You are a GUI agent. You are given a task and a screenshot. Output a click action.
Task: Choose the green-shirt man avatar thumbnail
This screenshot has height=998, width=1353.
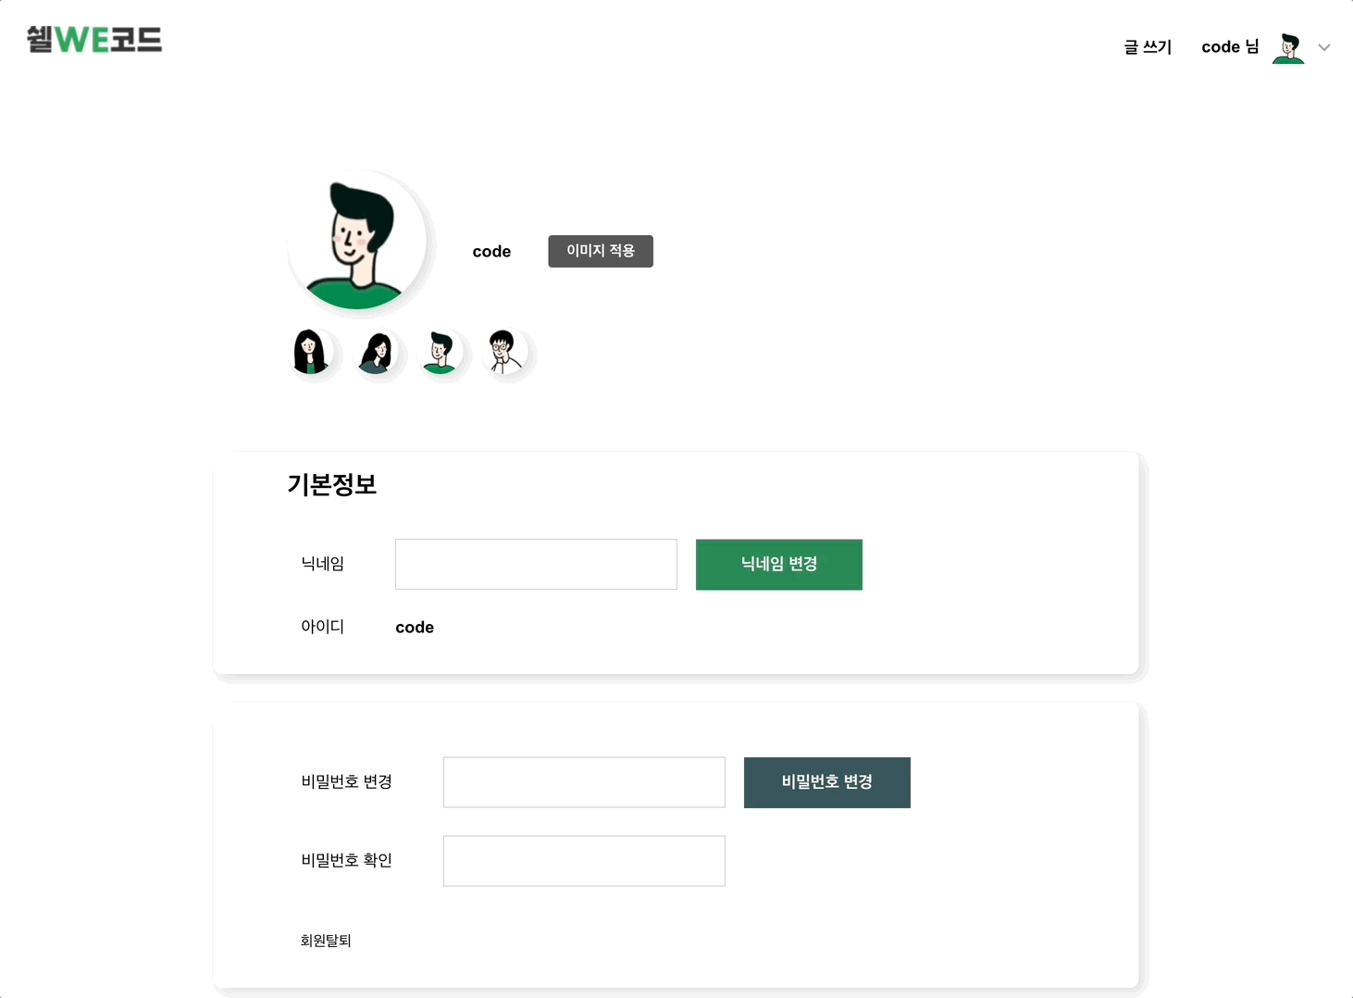440,352
